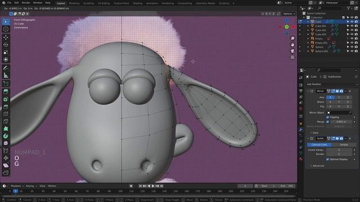Click the Render levels value field

pyautogui.click(x=339, y=154)
